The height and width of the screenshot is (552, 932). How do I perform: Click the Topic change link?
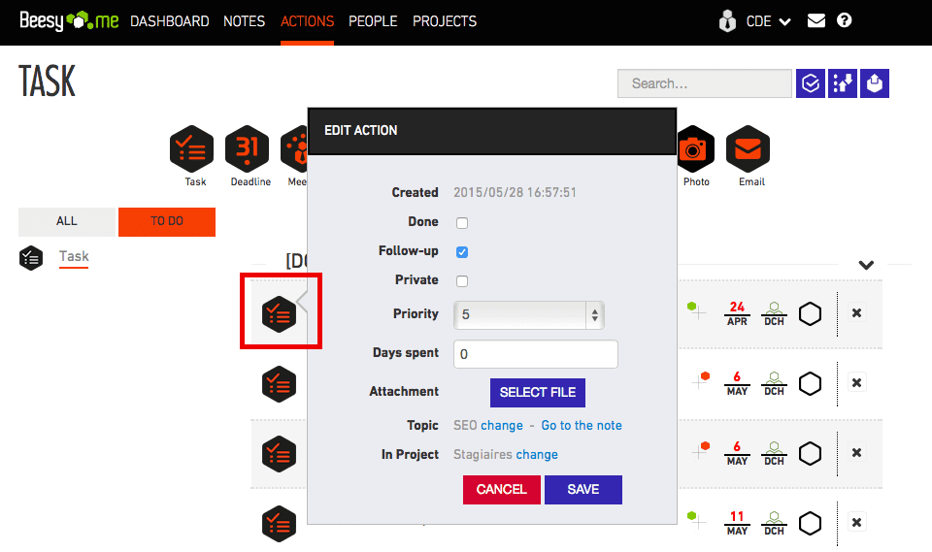pos(502,426)
